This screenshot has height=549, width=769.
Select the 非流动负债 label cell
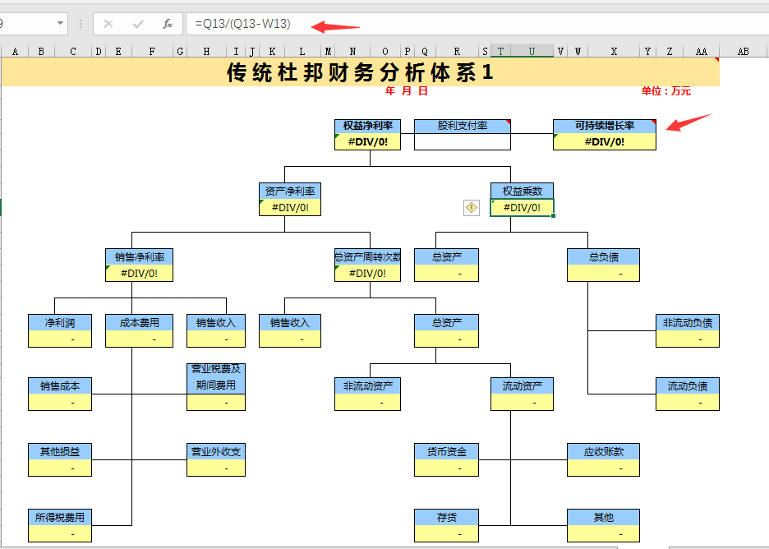click(x=688, y=323)
